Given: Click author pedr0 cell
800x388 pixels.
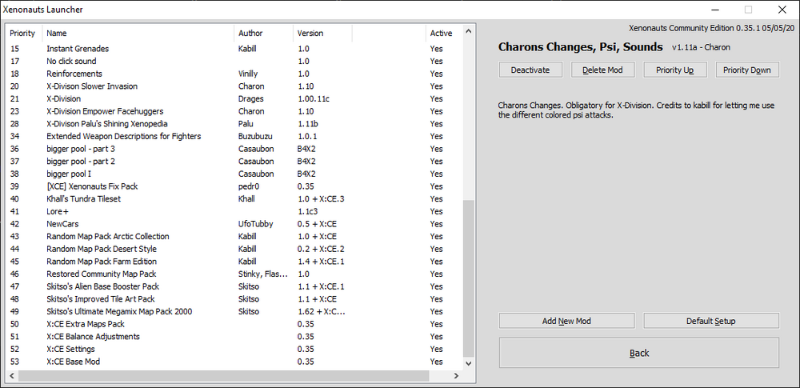Looking at the screenshot, I should click(248, 186).
